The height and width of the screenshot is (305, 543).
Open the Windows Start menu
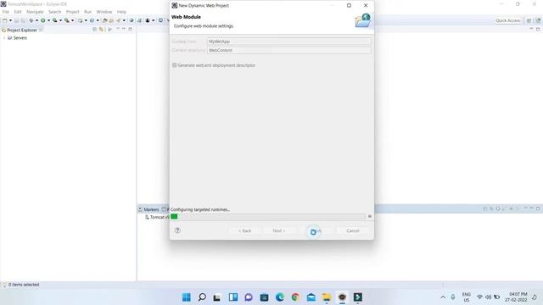tap(187, 297)
